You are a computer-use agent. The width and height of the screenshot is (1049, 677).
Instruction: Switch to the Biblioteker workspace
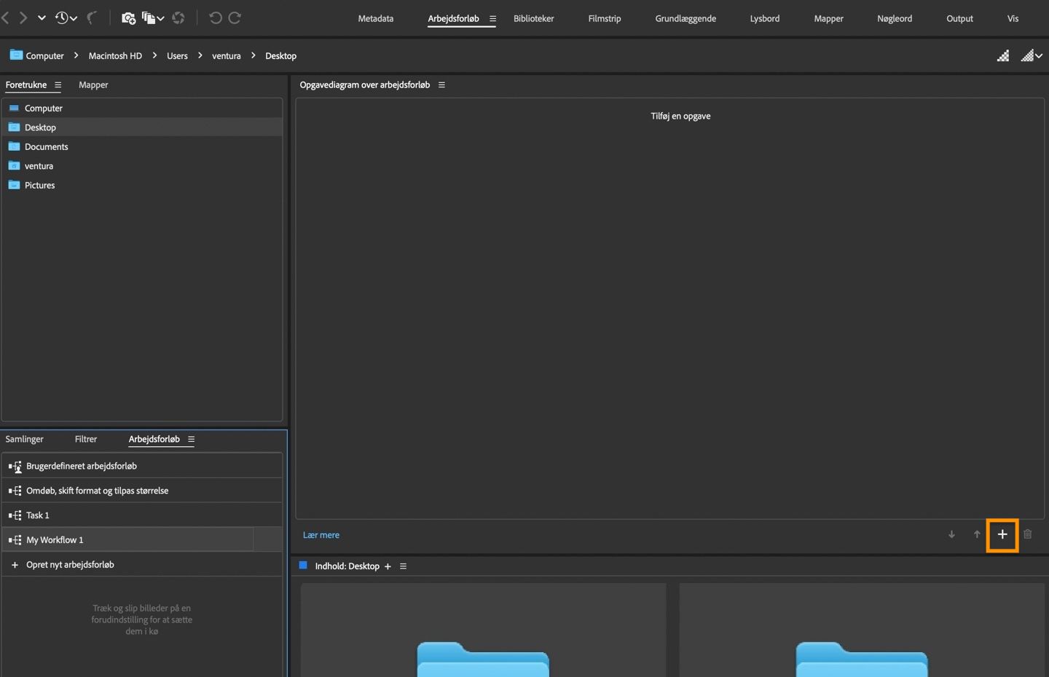click(534, 18)
